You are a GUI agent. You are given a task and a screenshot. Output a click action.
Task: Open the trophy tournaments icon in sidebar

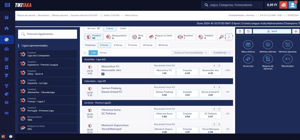click(7, 86)
